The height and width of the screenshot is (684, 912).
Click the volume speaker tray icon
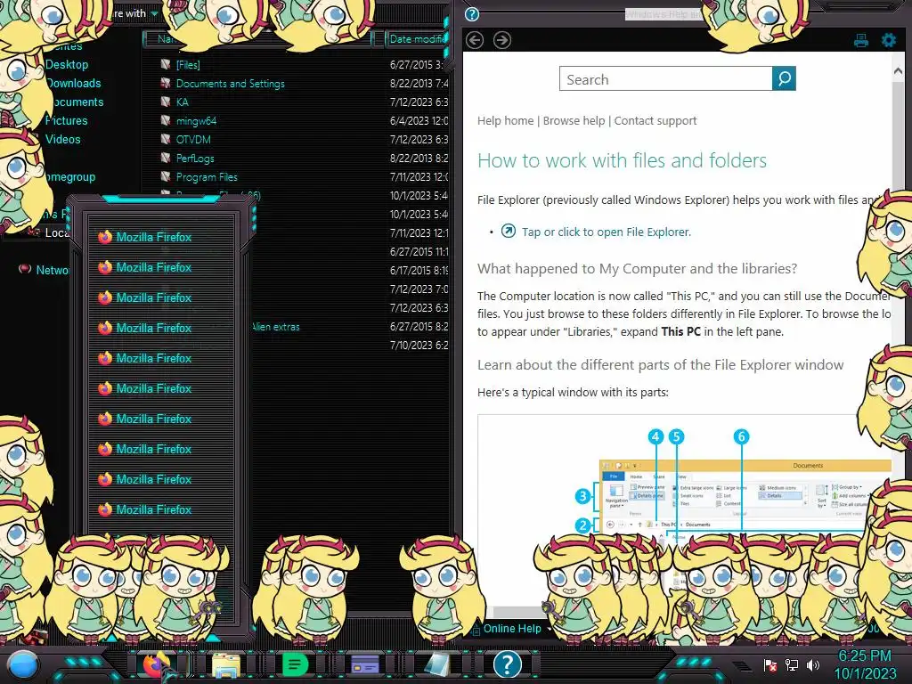point(813,665)
